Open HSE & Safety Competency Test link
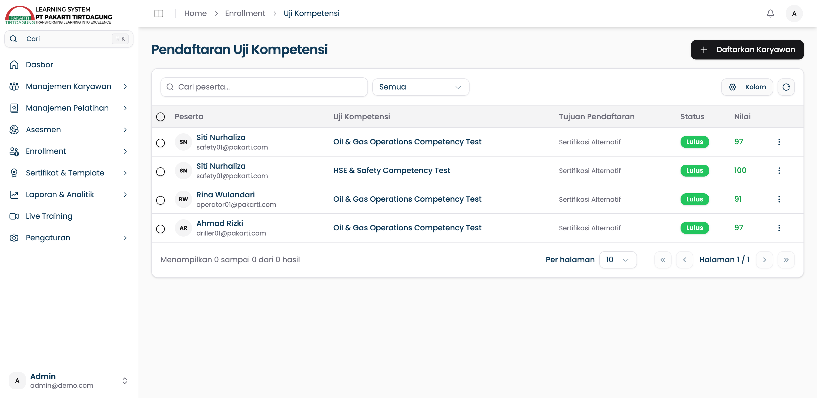 point(391,170)
